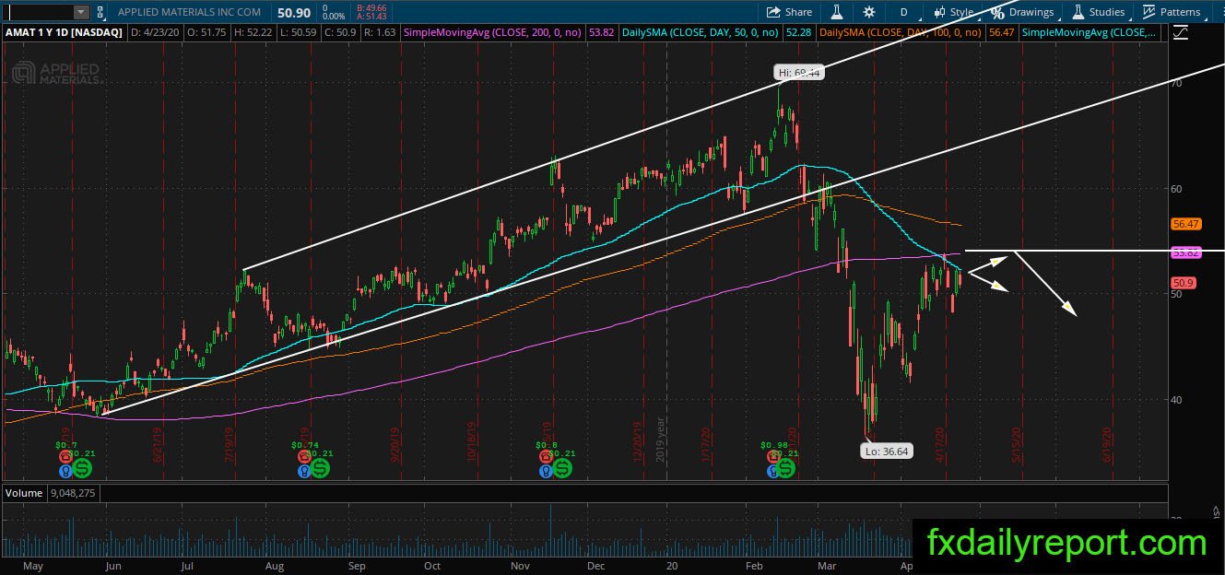Open the flask (thinkScript lab) icon
Screen dimensions: 1225x575
pos(837,12)
